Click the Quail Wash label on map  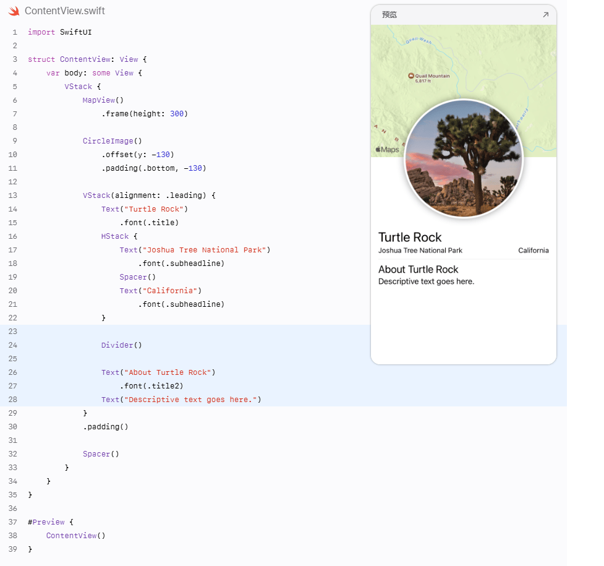click(x=419, y=40)
